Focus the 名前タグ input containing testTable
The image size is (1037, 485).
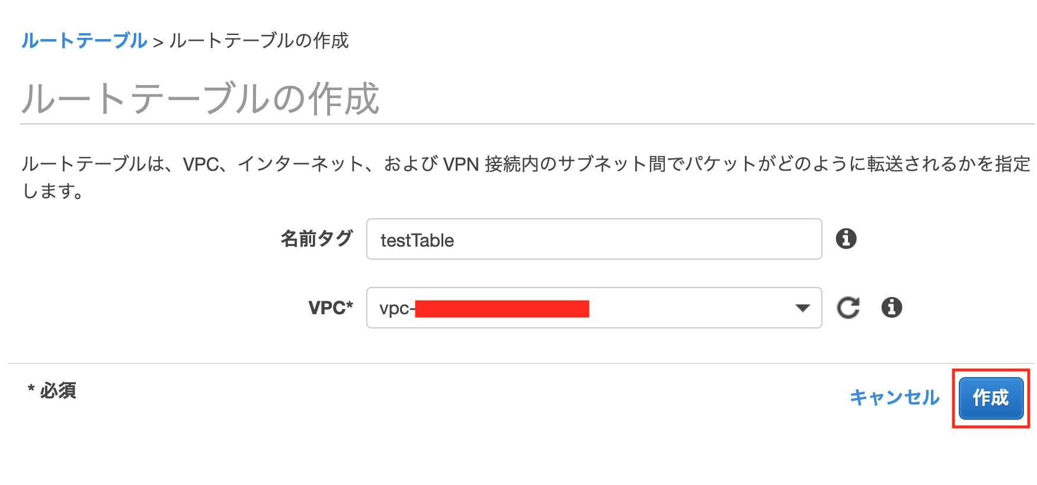(594, 240)
